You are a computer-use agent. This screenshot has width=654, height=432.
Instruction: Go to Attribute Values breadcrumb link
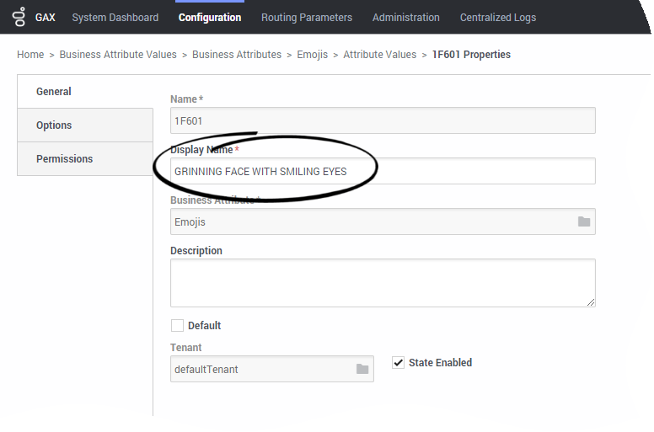click(x=379, y=55)
